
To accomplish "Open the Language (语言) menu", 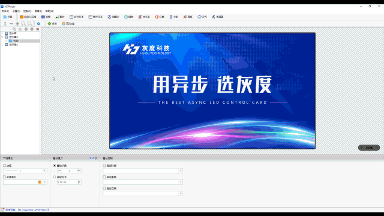I will (x=38, y=11).
